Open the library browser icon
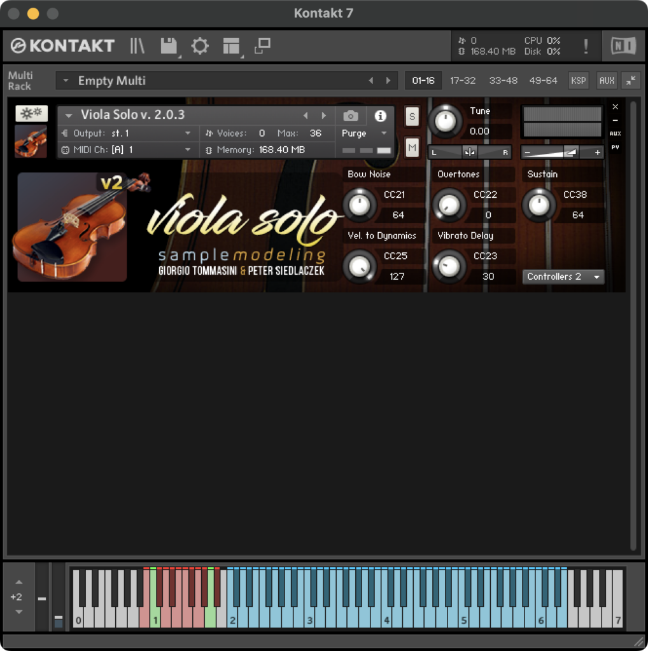648x651 pixels. [137, 46]
